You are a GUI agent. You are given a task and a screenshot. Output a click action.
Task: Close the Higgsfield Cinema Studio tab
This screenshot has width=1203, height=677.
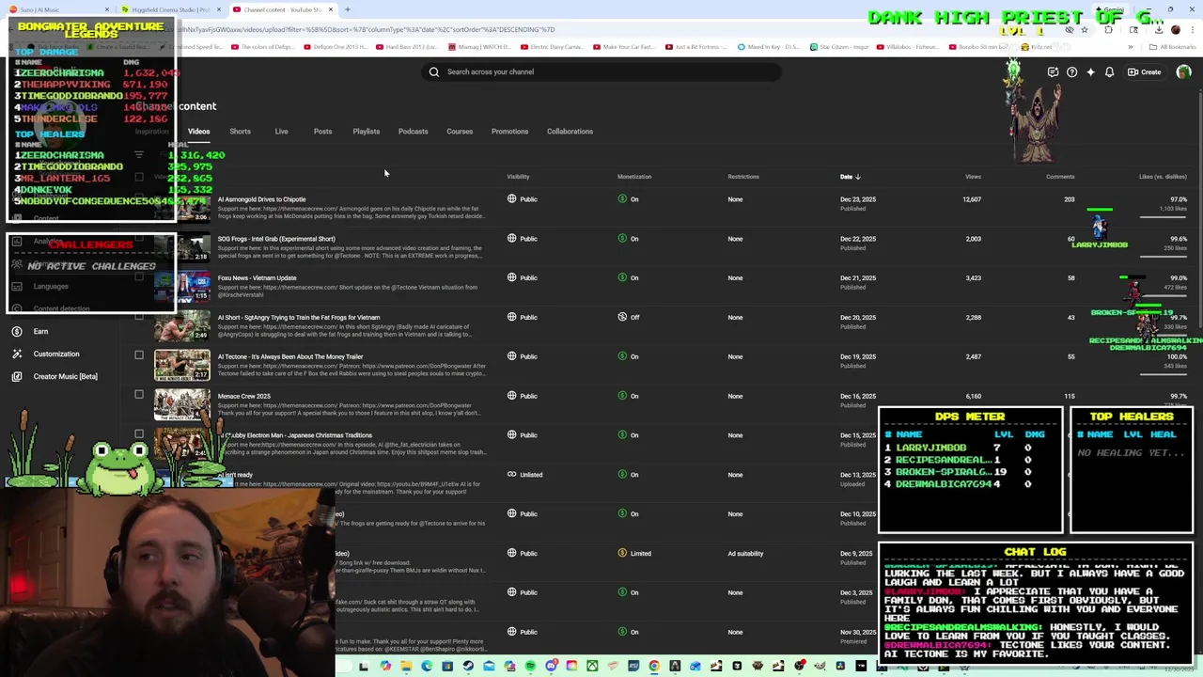[219, 9]
